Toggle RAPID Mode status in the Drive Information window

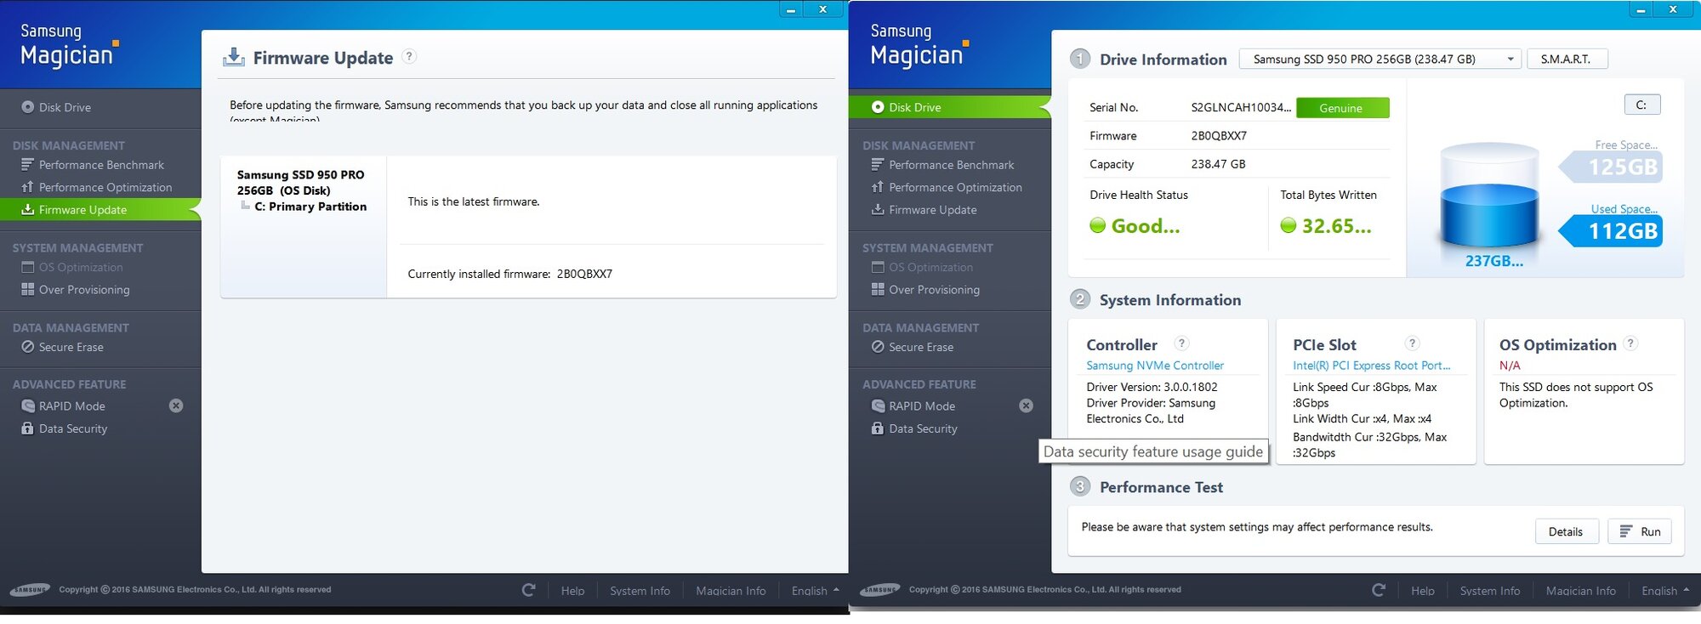coord(1027,406)
